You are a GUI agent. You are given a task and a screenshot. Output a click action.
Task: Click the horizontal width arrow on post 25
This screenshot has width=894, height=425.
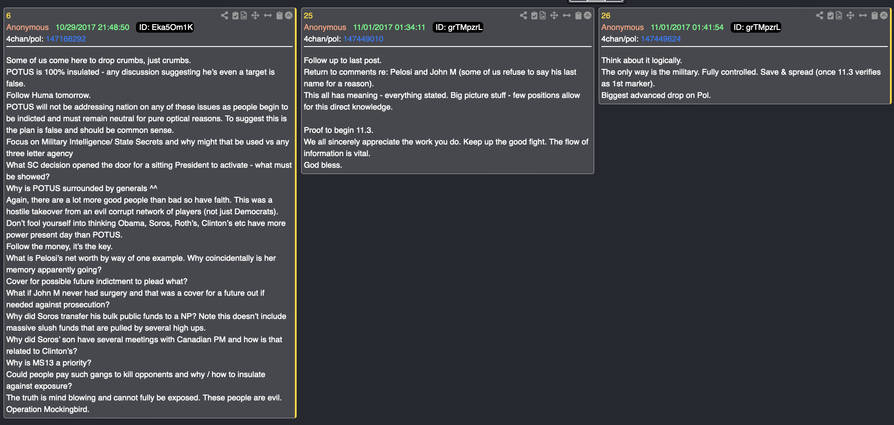566,16
